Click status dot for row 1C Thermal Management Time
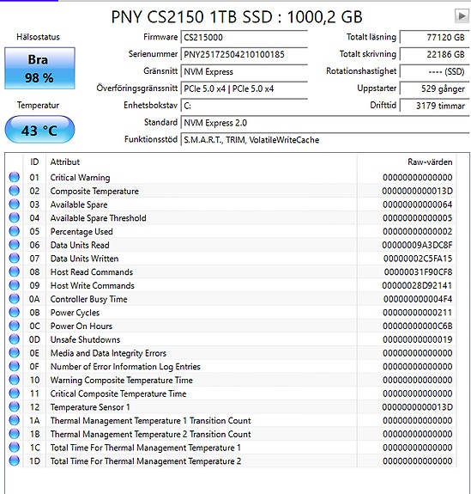 tap(15, 448)
